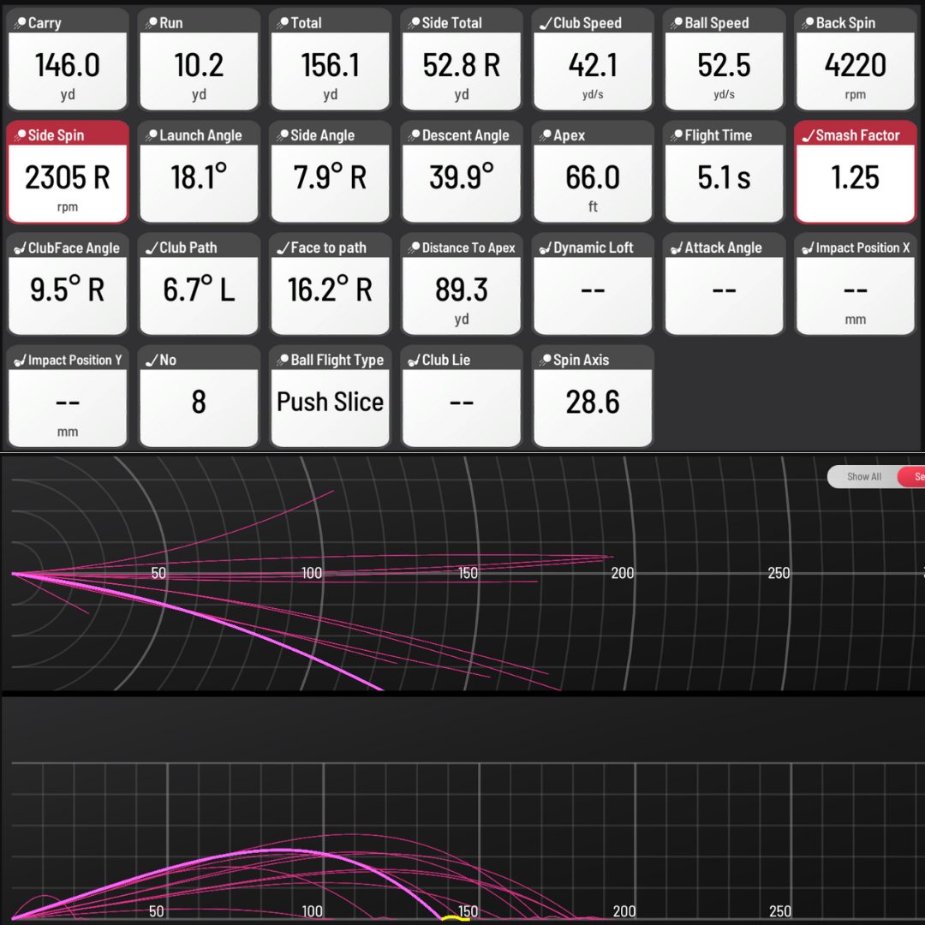Click the 200 yard marker on top-view chart
Viewport: 925px width, 925px height.
point(623,573)
